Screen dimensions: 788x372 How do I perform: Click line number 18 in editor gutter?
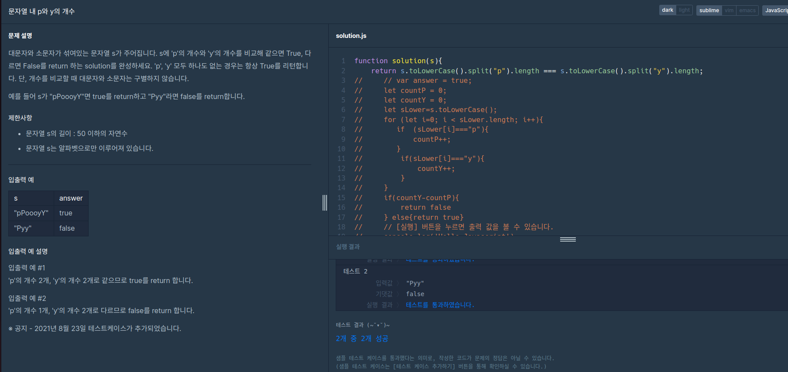point(341,227)
